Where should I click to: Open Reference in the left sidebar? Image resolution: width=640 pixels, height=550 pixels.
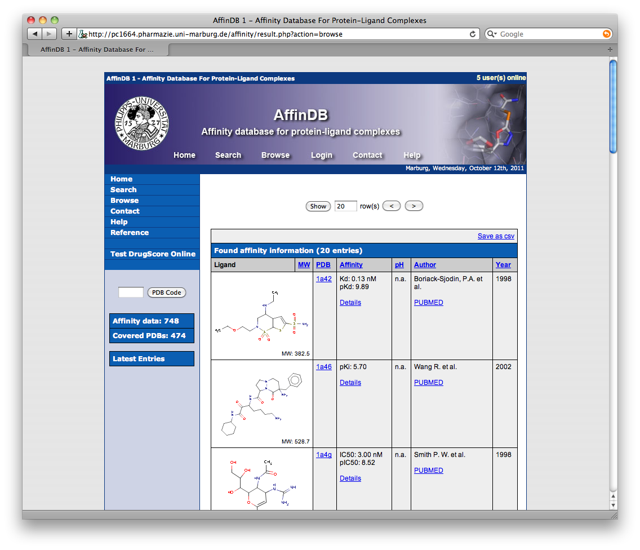152,232
